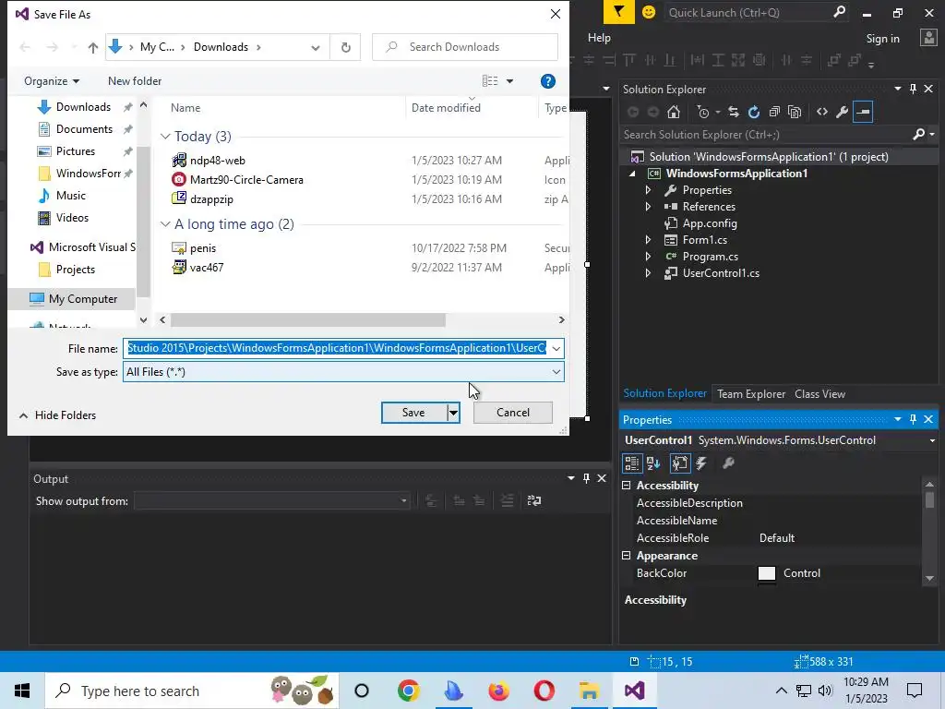Collapse A long time ago group
Viewport: 945px width, 709px height.
pos(165,224)
